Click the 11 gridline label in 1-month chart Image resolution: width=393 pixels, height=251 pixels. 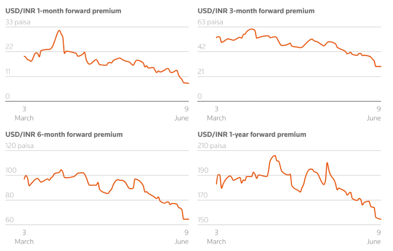[9, 72]
